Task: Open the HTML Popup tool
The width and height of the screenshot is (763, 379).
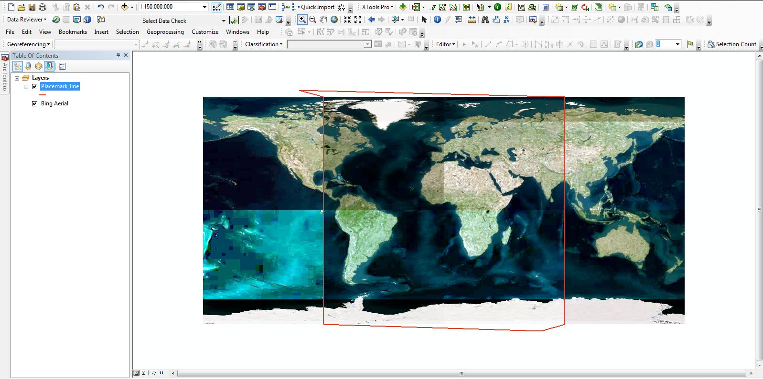Action: (459, 20)
